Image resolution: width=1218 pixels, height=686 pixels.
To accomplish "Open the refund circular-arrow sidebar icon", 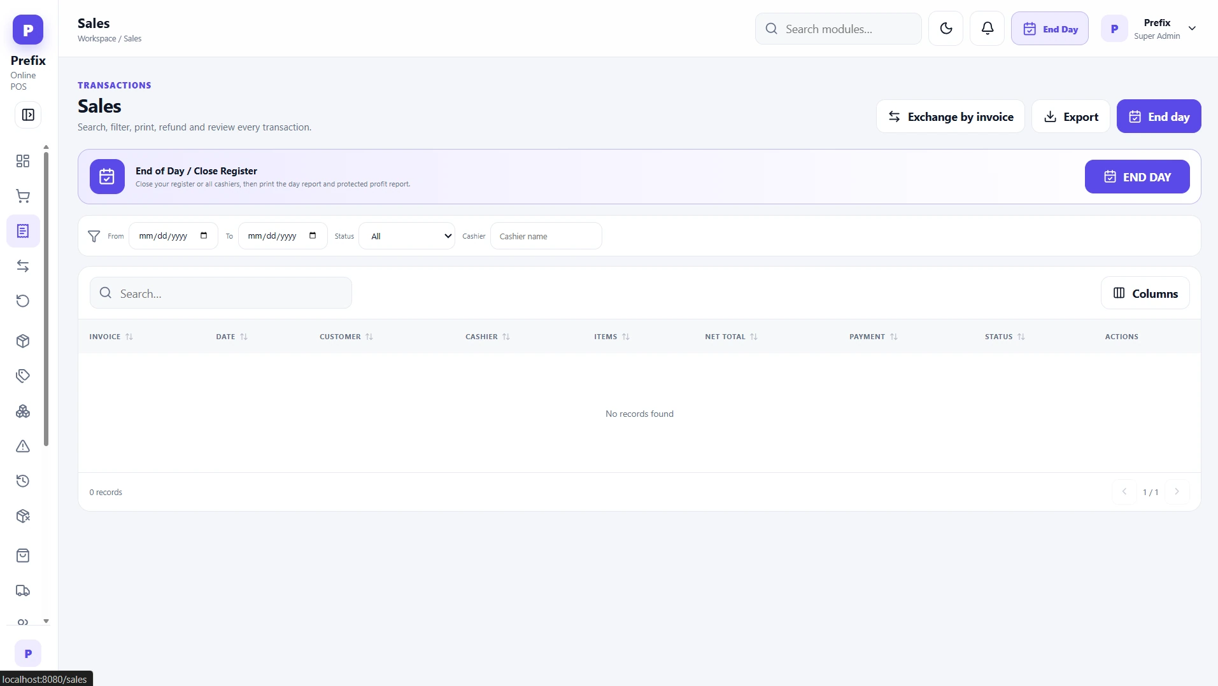I will pyautogui.click(x=23, y=301).
